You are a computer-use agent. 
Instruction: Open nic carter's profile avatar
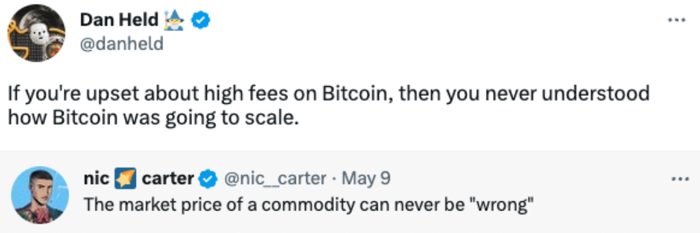(x=40, y=194)
